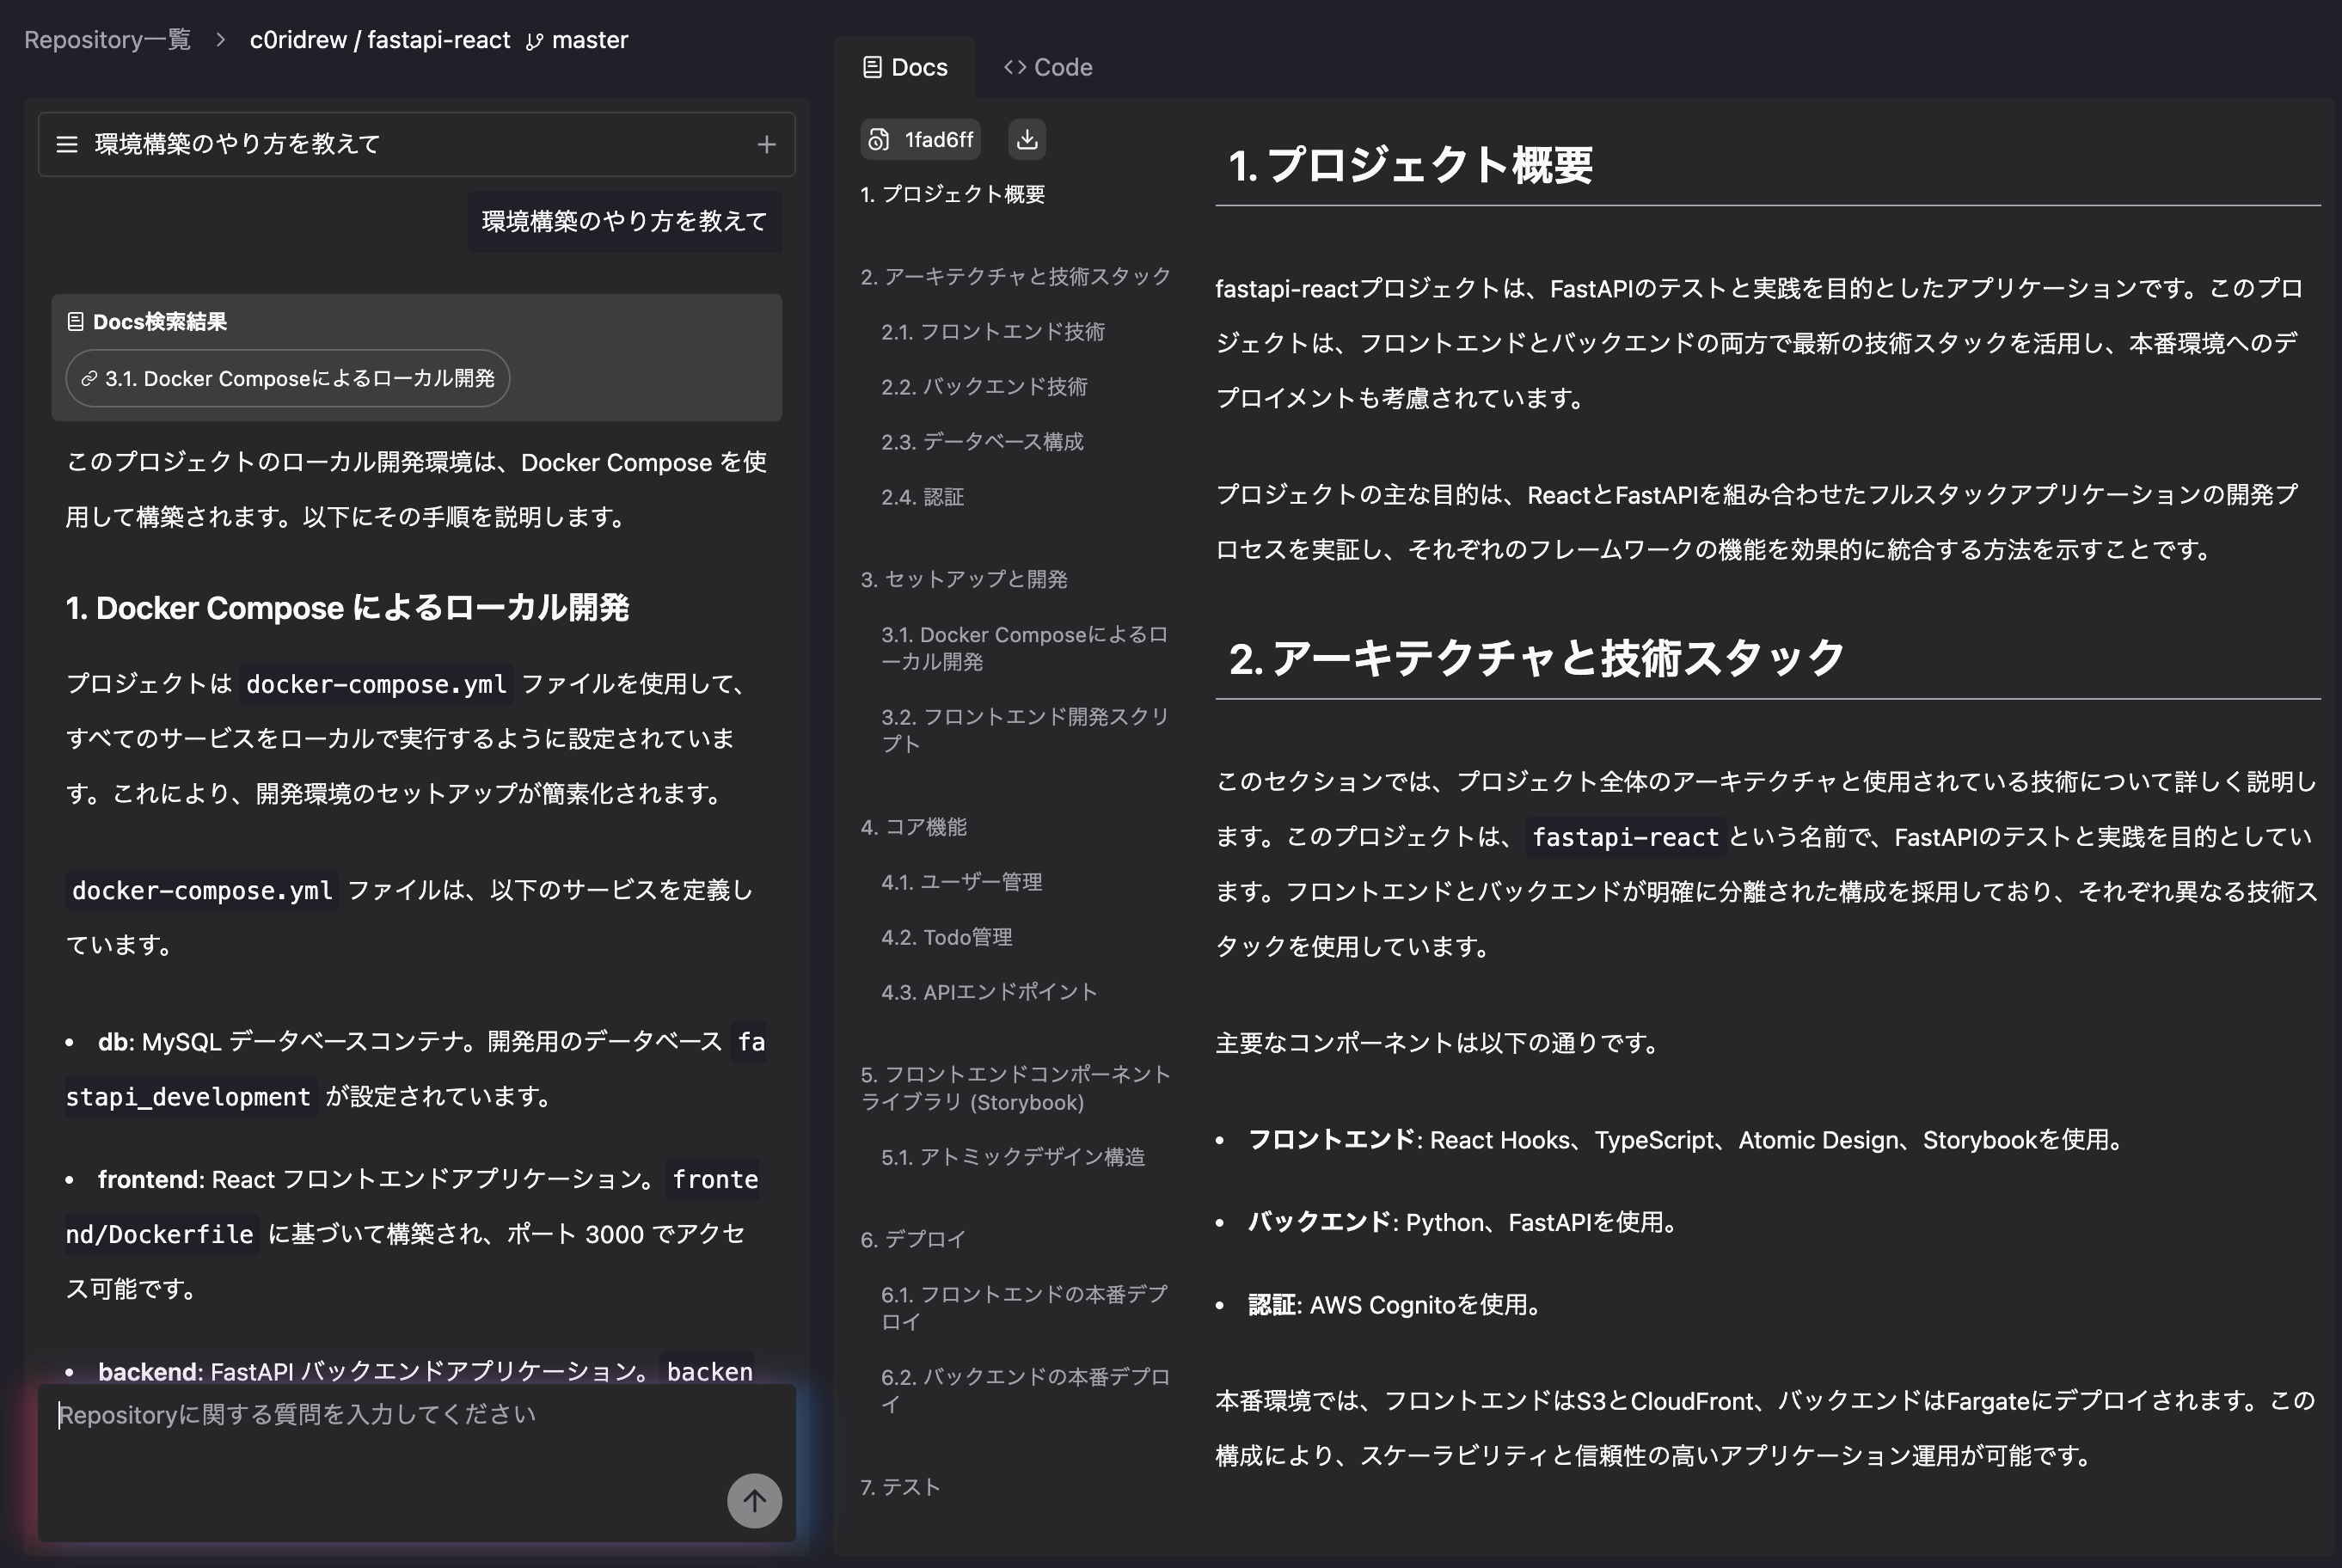The width and height of the screenshot is (2342, 1568).
Task: Click c0ridrew / fastapi-react repository name
Action: coord(379,40)
